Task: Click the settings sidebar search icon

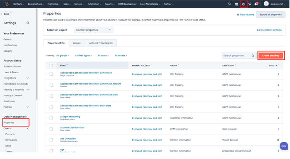Action: tap(28, 23)
